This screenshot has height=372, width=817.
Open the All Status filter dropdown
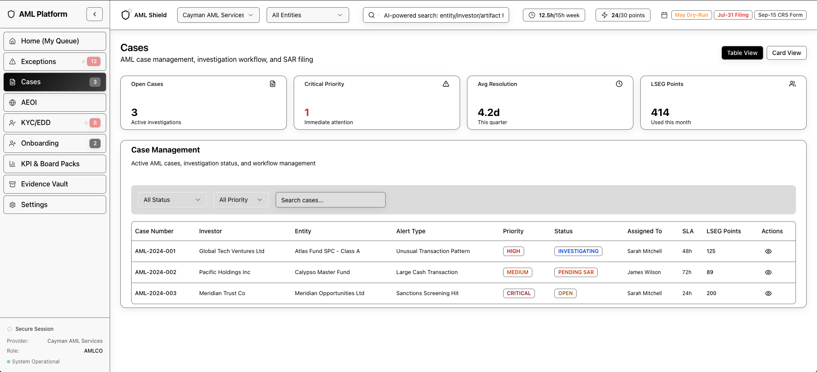(x=172, y=200)
